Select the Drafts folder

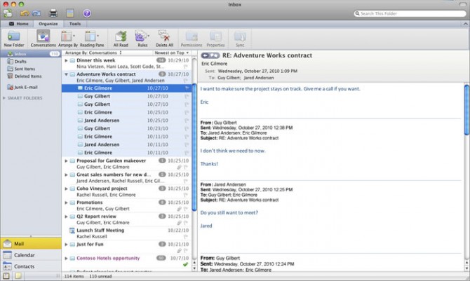[21, 62]
